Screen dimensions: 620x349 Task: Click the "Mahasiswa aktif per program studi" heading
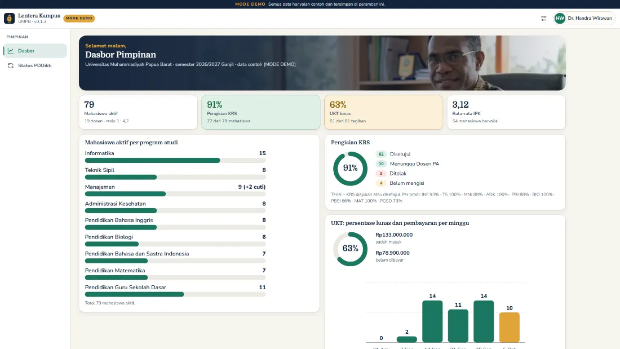131,143
